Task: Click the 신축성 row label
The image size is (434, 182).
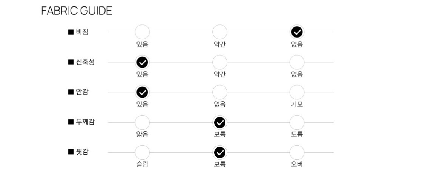Action: [85, 62]
